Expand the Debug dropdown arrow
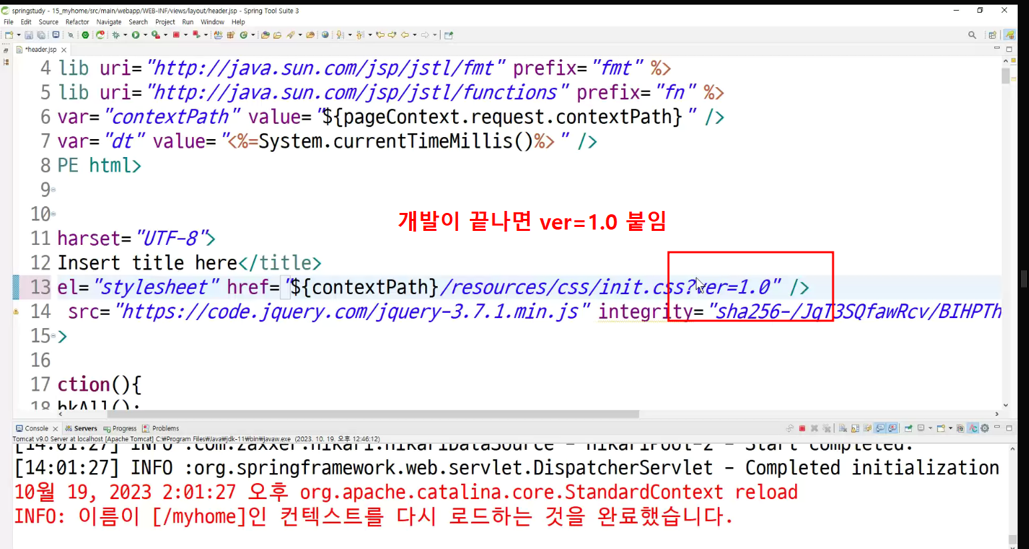The width and height of the screenshot is (1029, 549). 125,35
